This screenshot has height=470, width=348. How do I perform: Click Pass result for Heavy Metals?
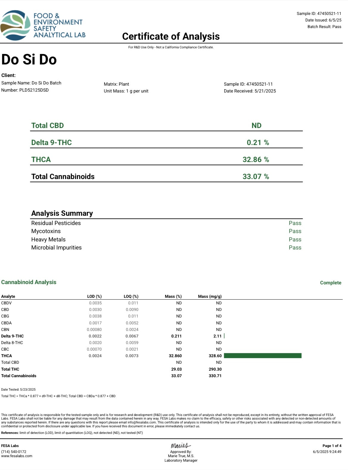click(x=295, y=240)
